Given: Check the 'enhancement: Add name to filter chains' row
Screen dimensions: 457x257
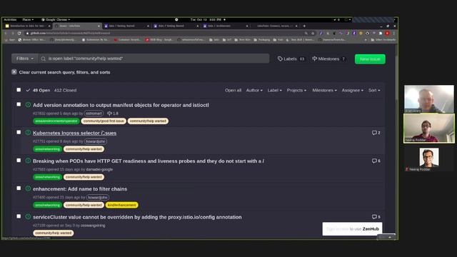Looking at the screenshot, I should tap(19, 188).
